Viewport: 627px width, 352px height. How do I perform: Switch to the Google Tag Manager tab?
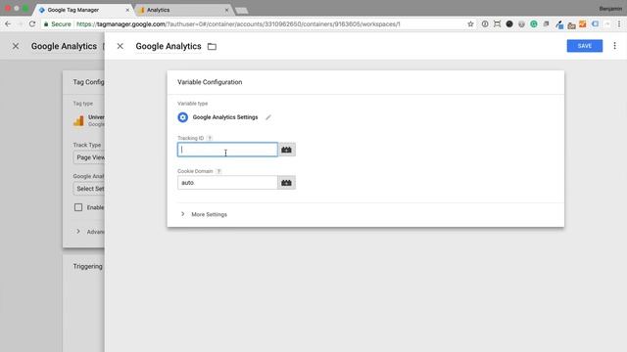[x=82, y=10]
